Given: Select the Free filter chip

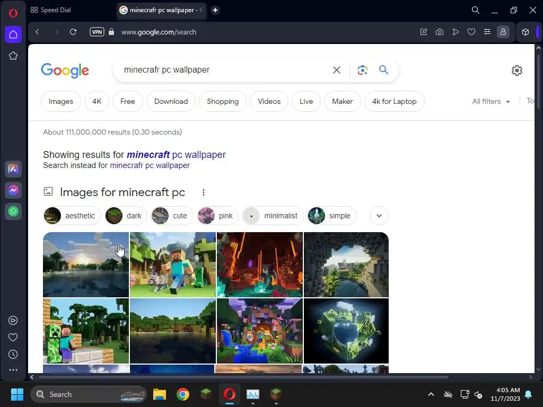Looking at the screenshot, I should click(127, 101).
